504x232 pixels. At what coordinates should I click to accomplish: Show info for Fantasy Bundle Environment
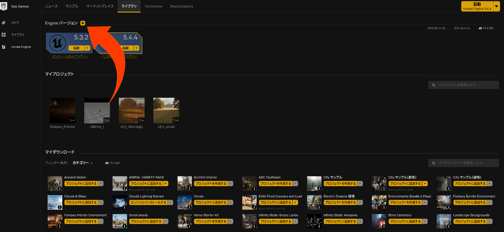click(449, 207)
